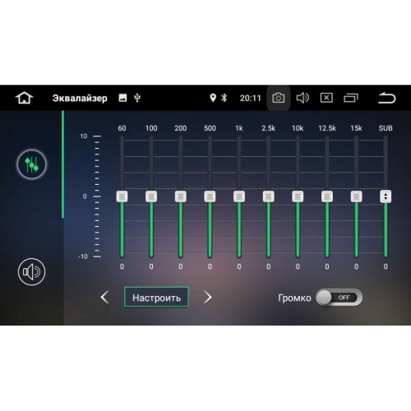Click the -10 scale marking
Image resolution: width=411 pixels, height=411 pixels.
(x=83, y=256)
